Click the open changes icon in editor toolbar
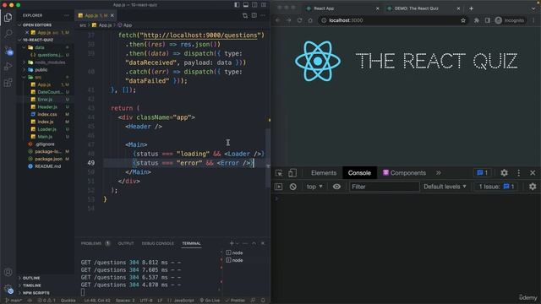541x304 pixels. point(245,15)
